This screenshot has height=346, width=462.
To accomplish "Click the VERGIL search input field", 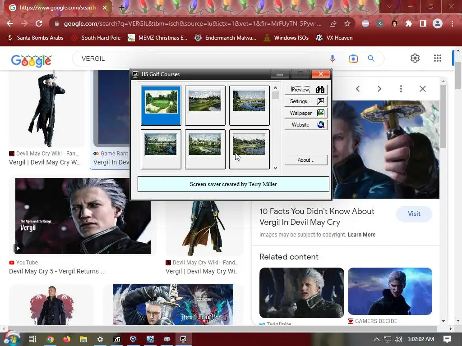I will tap(200, 59).
